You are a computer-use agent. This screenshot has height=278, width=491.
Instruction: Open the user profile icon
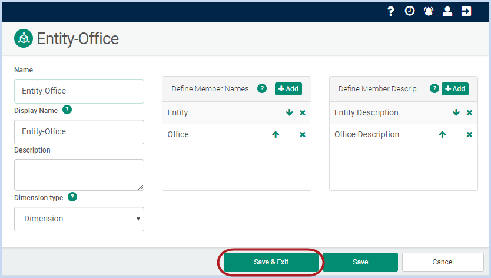coord(447,11)
